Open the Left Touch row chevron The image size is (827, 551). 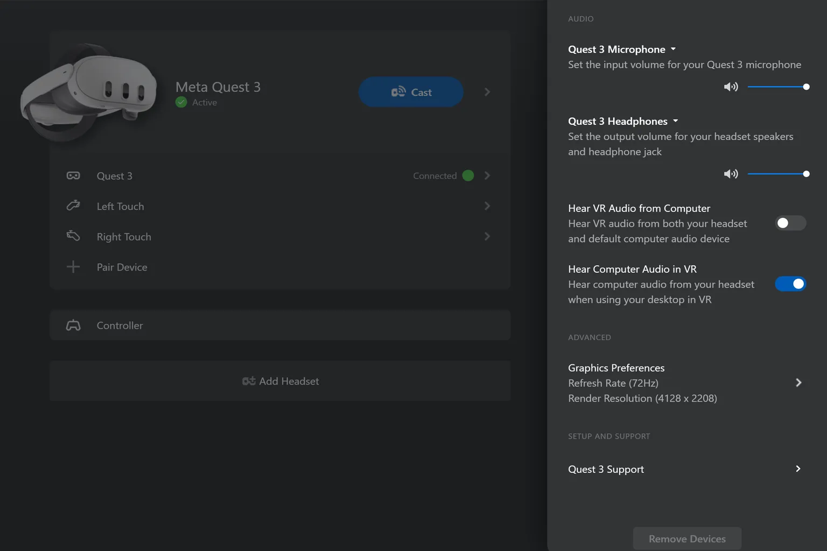[487, 206]
